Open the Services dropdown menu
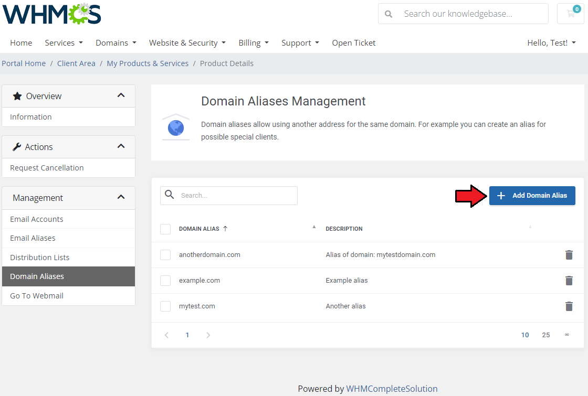Image resolution: width=588 pixels, height=396 pixels. 64,42
